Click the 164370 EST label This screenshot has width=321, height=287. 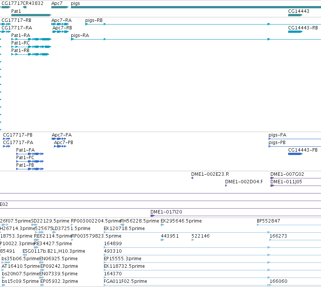[113, 274]
